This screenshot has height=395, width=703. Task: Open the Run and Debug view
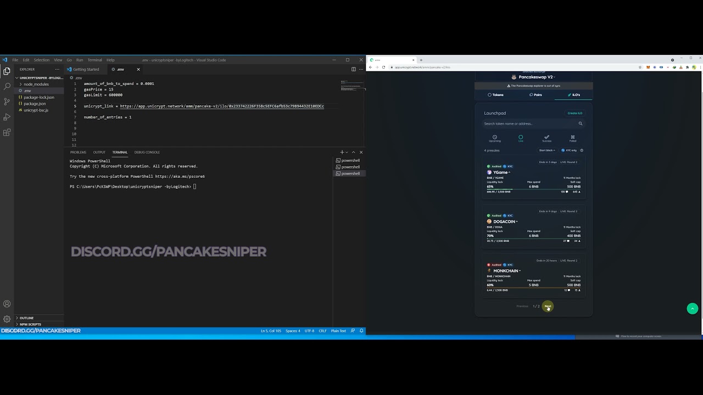point(7,117)
